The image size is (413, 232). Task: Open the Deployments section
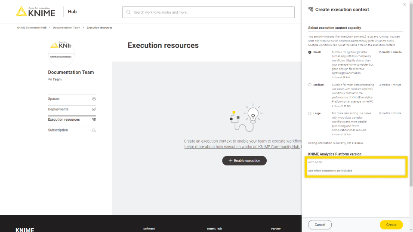(x=58, y=109)
